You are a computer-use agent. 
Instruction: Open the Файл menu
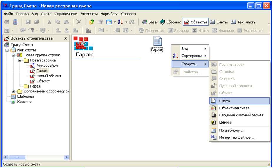pyautogui.click(x=8, y=14)
